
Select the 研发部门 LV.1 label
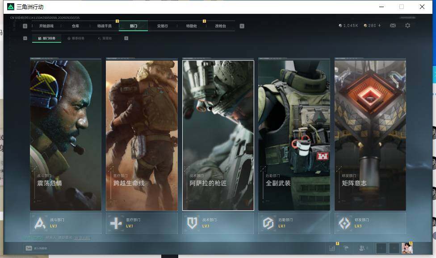[x=358, y=226]
